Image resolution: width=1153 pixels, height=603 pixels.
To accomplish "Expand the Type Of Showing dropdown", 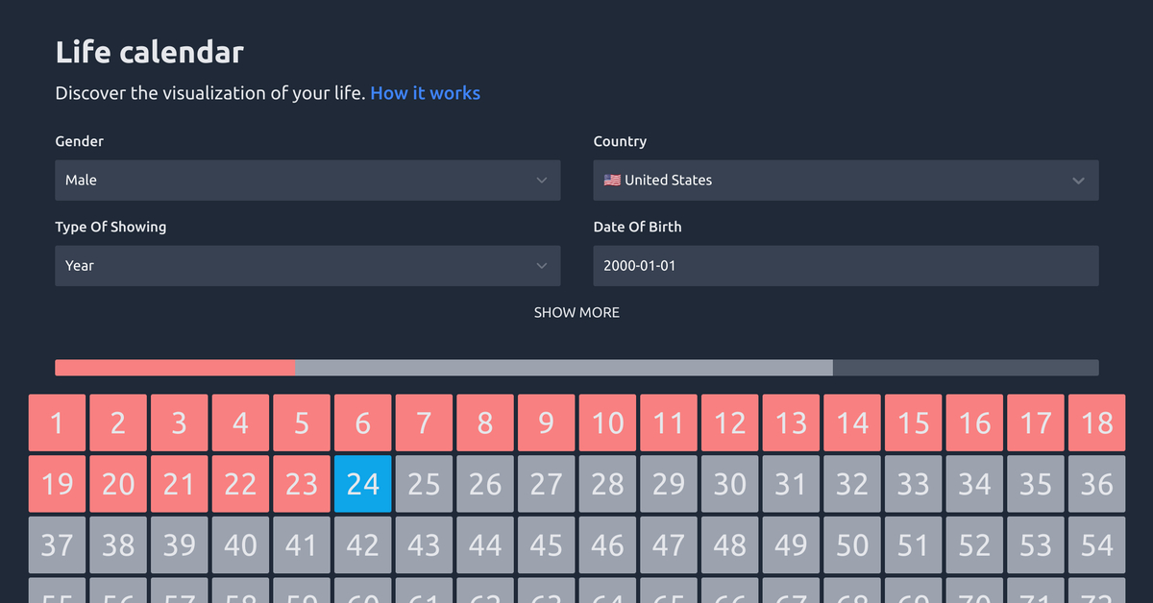I will pyautogui.click(x=307, y=266).
